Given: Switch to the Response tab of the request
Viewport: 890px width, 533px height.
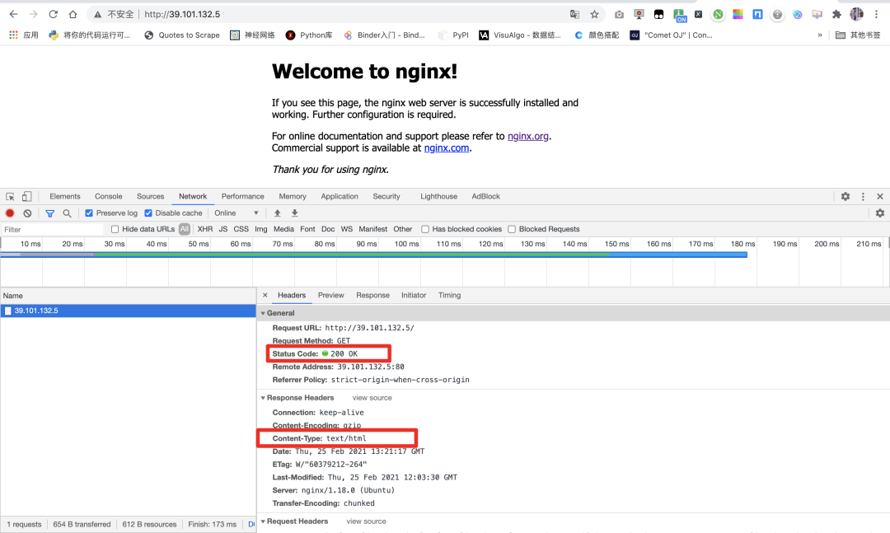Looking at the screenshot, I should coord(373,295).
